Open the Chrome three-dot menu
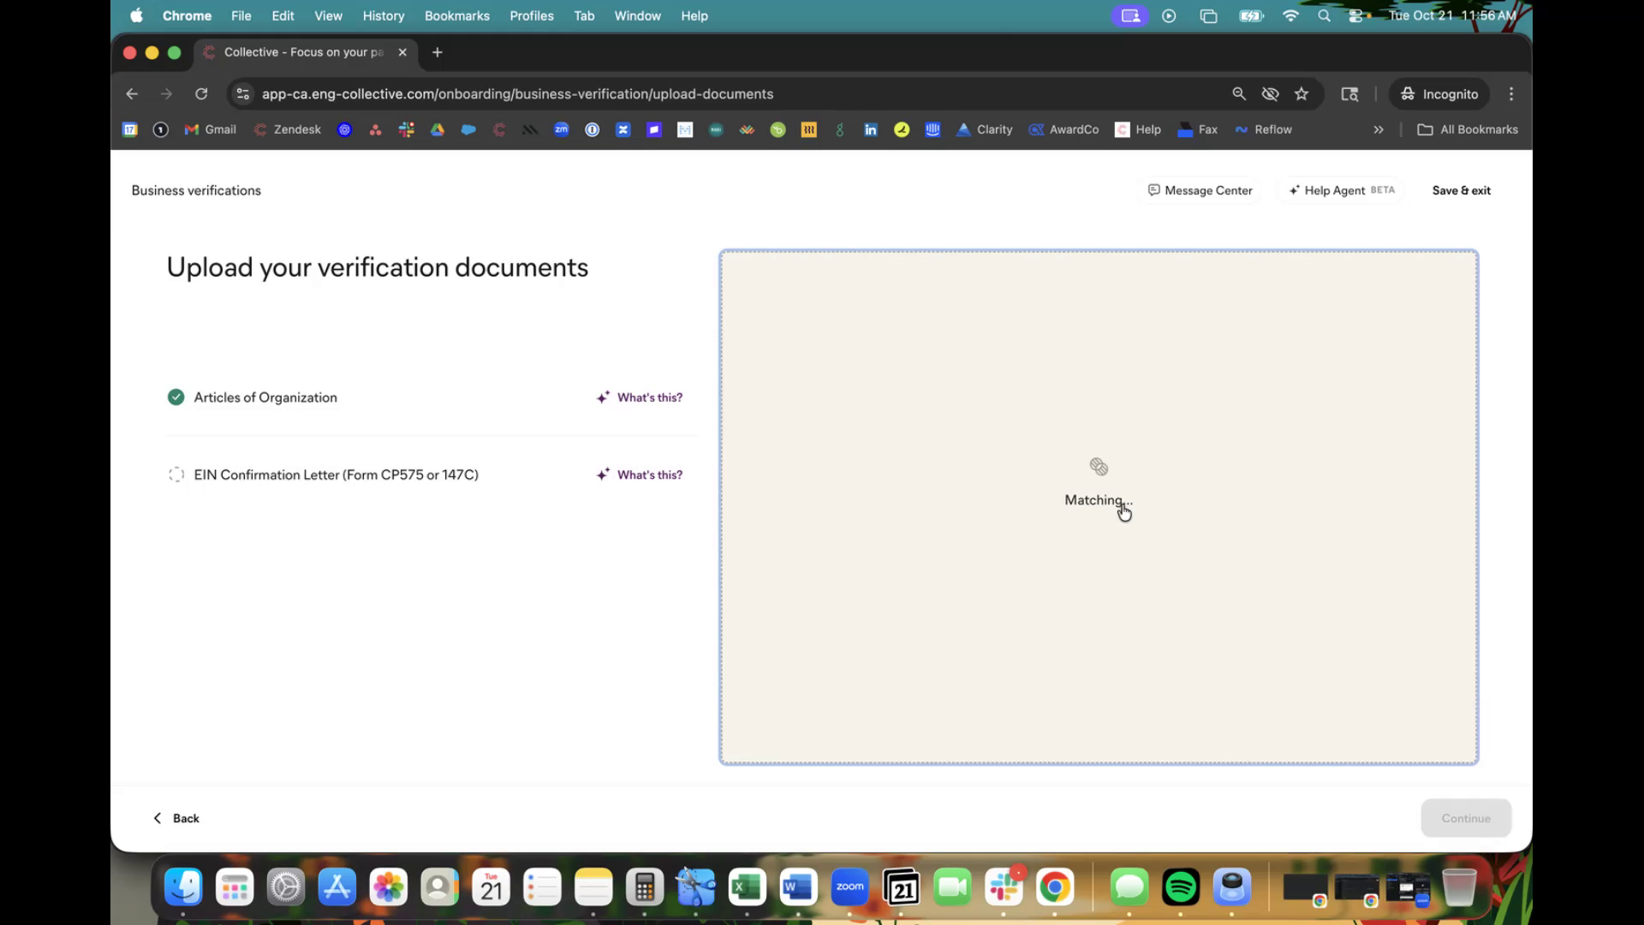Screen dimensions: 1644x925 click(1511, 94)
